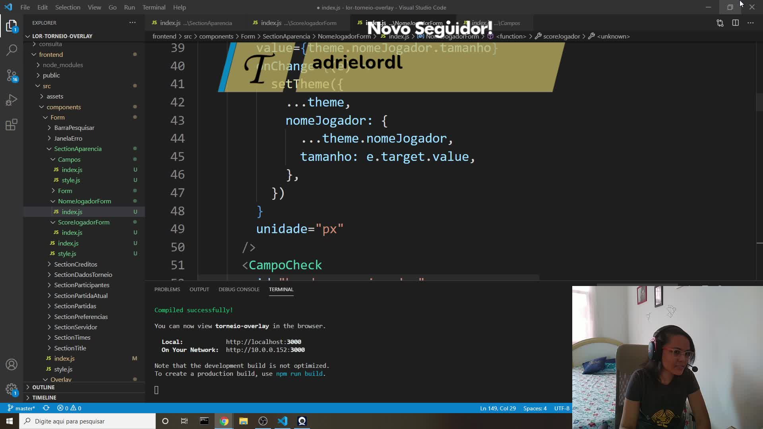Open File Explorer on the taskbar
This screenshot has height=429, width=763.
tap(244, 421)
